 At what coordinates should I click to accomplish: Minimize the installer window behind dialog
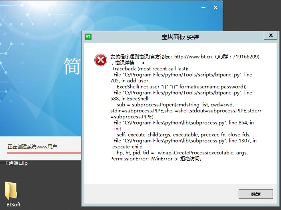(203, 8)
